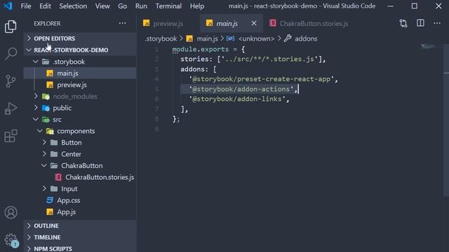Open the Source Control view
The width and height of the screenshot is (449, 252).
[11, 81]
